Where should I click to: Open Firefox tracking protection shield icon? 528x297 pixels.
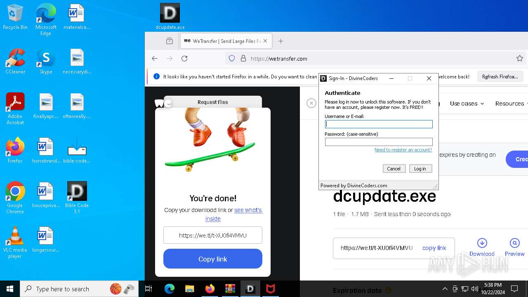point(232,59)
